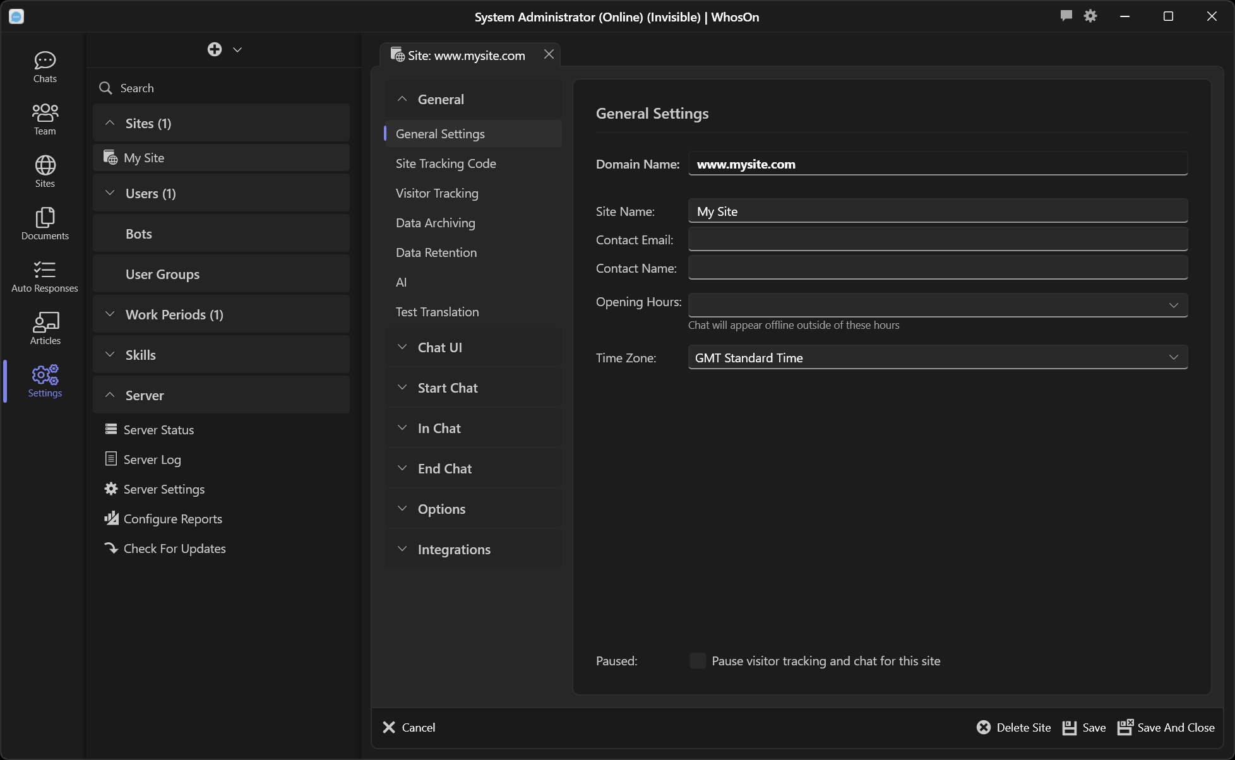Screen dimensions: 1235x760
Task: Toggle the Paused site tracking switch
Action: click(698, 660)
